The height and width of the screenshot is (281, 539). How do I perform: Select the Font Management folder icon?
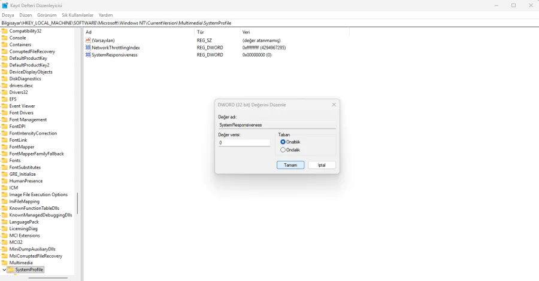point(4,120)
